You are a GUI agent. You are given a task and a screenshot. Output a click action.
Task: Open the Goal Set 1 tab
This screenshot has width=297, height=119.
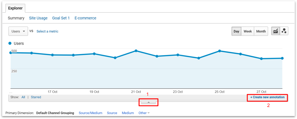(61, 18)
